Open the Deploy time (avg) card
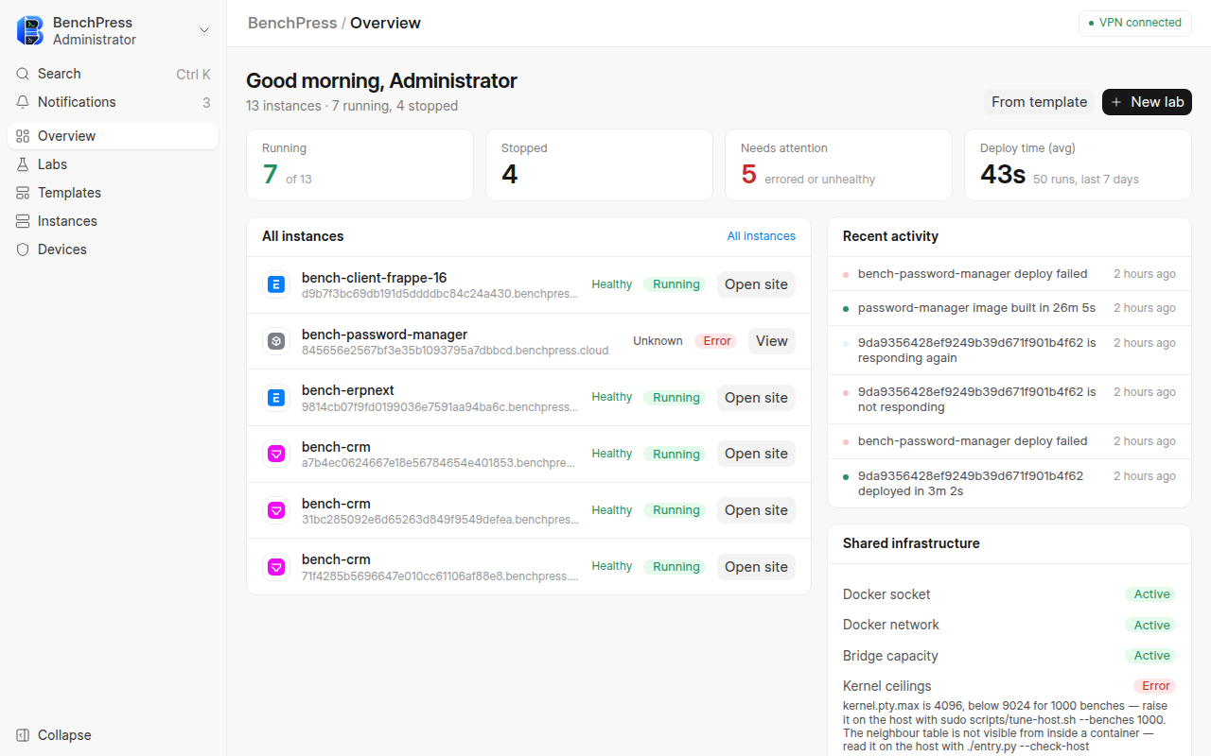This screenshot has height=756, width=1211. [x=1078, y=165]
